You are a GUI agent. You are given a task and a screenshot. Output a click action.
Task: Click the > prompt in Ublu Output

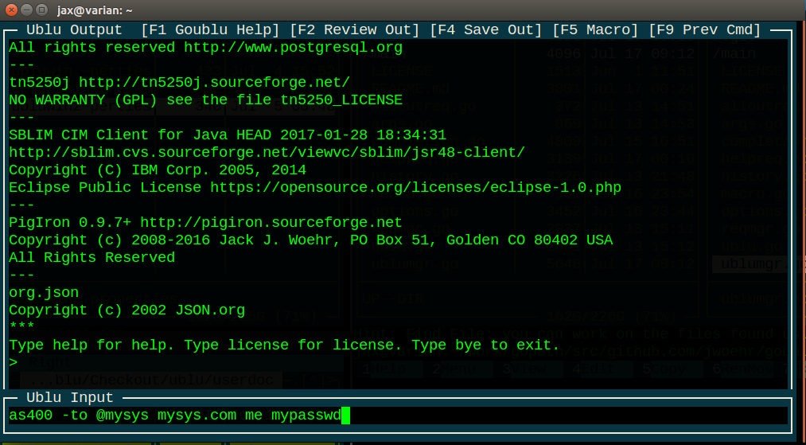pyautogui.click(x=14, y=363)
